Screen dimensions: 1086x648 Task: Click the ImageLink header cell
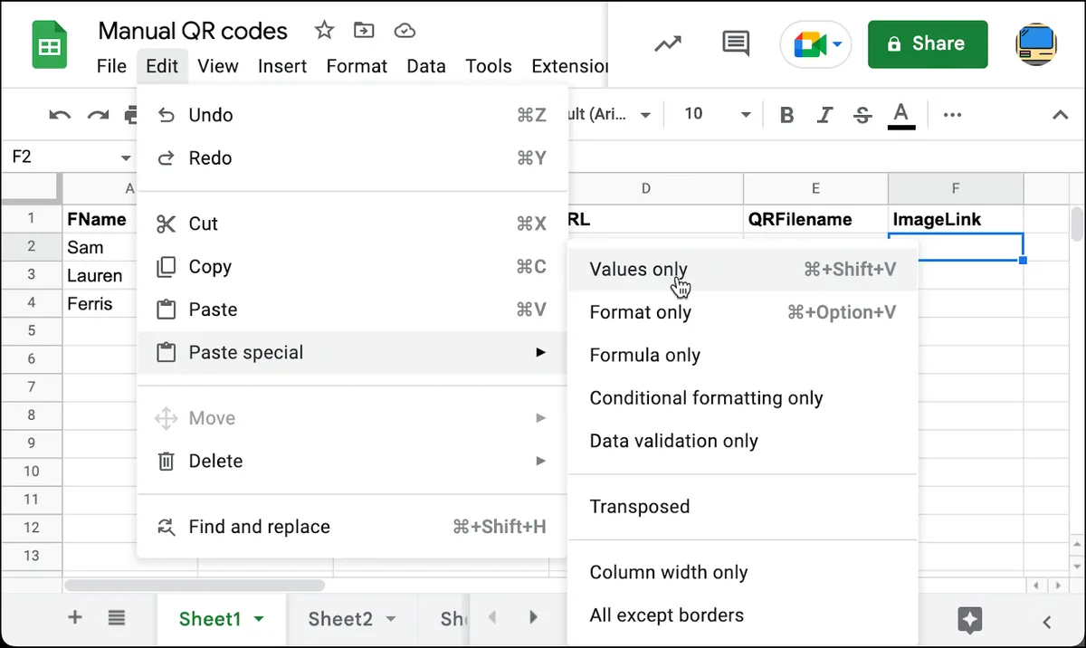point(956,219)
